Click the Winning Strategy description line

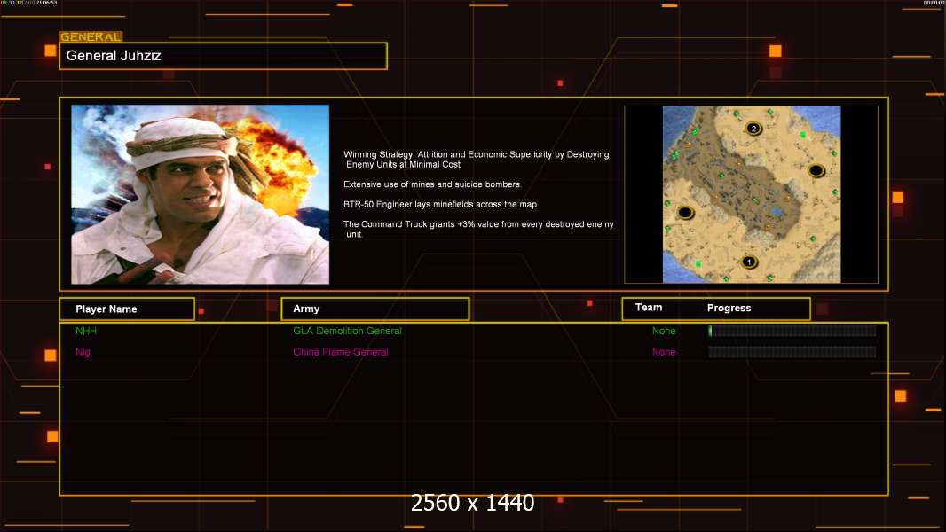tap(476, 159)
